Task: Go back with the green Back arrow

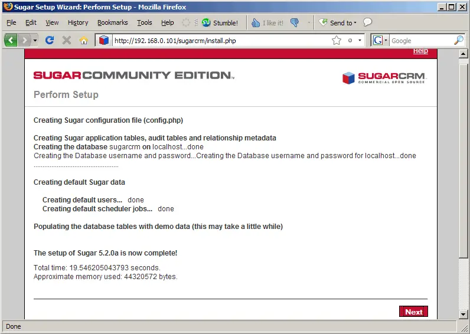Action: 11,40
